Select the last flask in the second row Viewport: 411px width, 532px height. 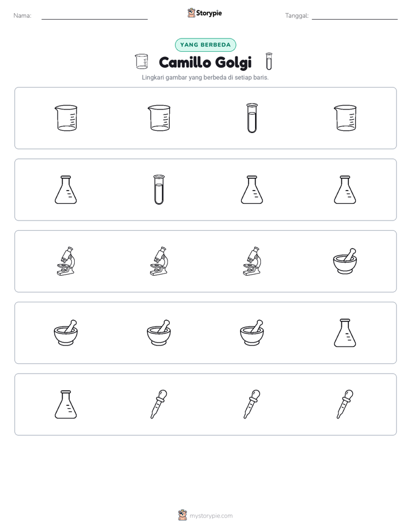click(x=345, y=189)
